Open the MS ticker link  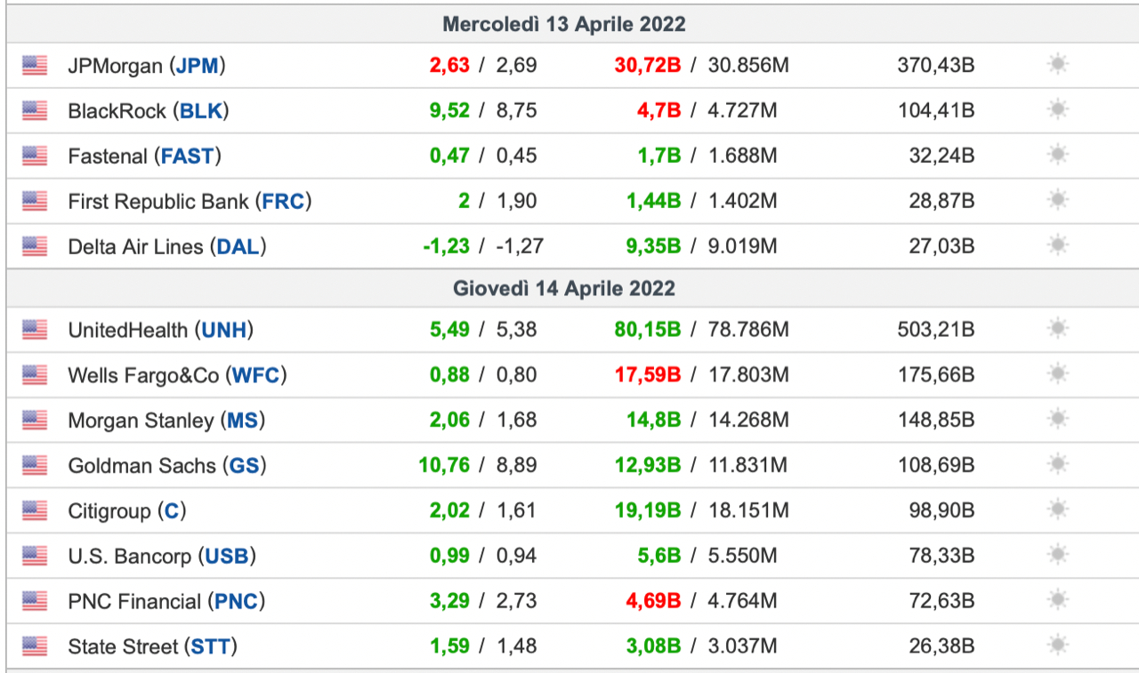click(x=242, y=421)
